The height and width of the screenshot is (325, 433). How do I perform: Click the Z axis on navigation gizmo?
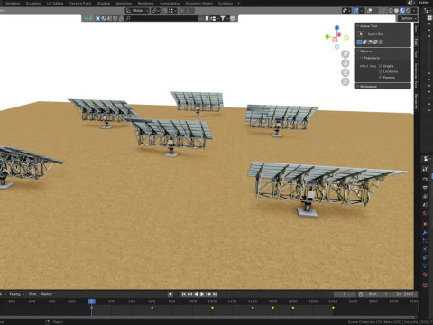click(336, 27)
